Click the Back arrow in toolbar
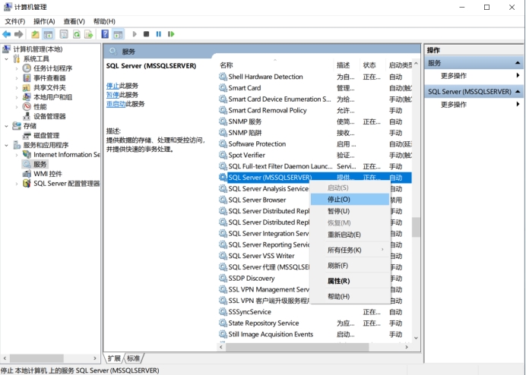Image resolution: width=526 pixels, height=375 pixels. point(7,34)
